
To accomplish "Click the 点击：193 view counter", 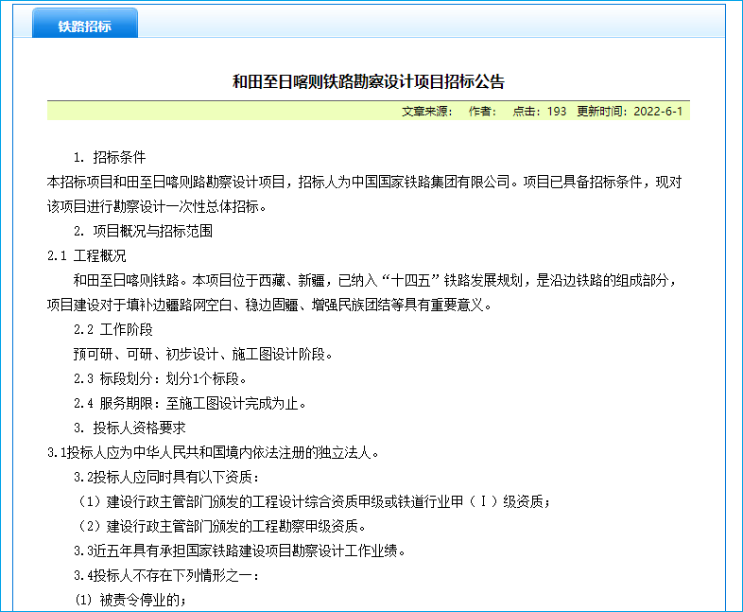I will coord(539,112).
